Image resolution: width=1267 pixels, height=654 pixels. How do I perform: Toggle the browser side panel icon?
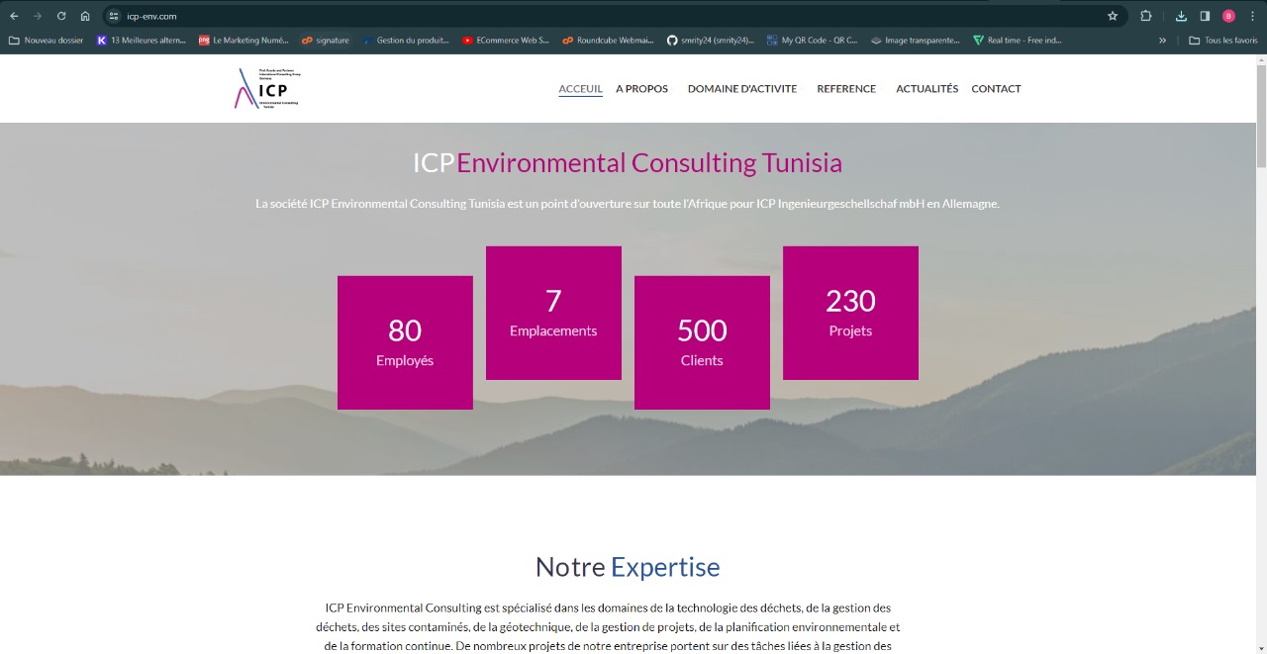tap(1205, 16)
